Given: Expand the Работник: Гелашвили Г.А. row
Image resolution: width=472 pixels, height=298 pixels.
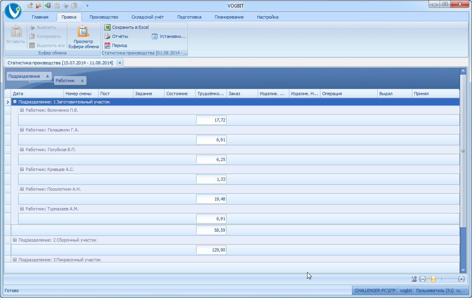Looking at the screenshot, I should point(22,130).
